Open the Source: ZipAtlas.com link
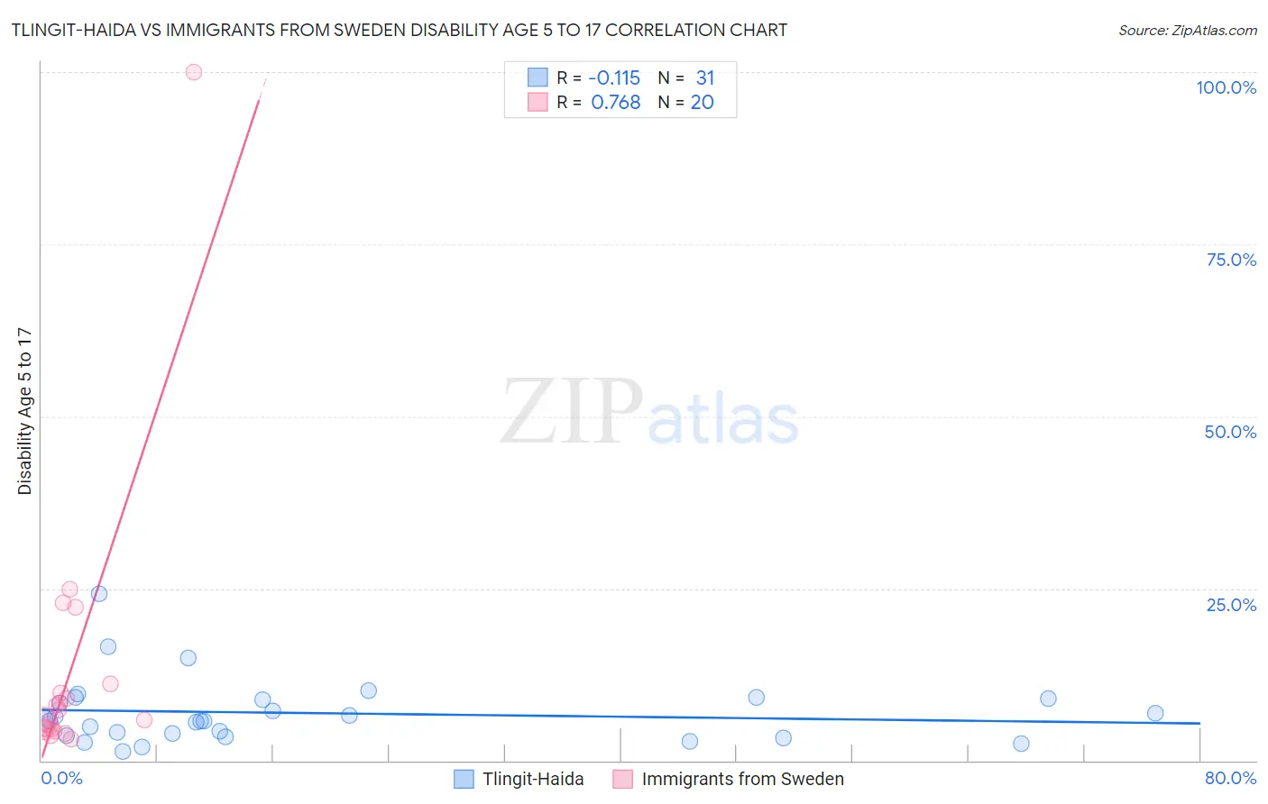1268x804 pixels. click(1188, 30)
